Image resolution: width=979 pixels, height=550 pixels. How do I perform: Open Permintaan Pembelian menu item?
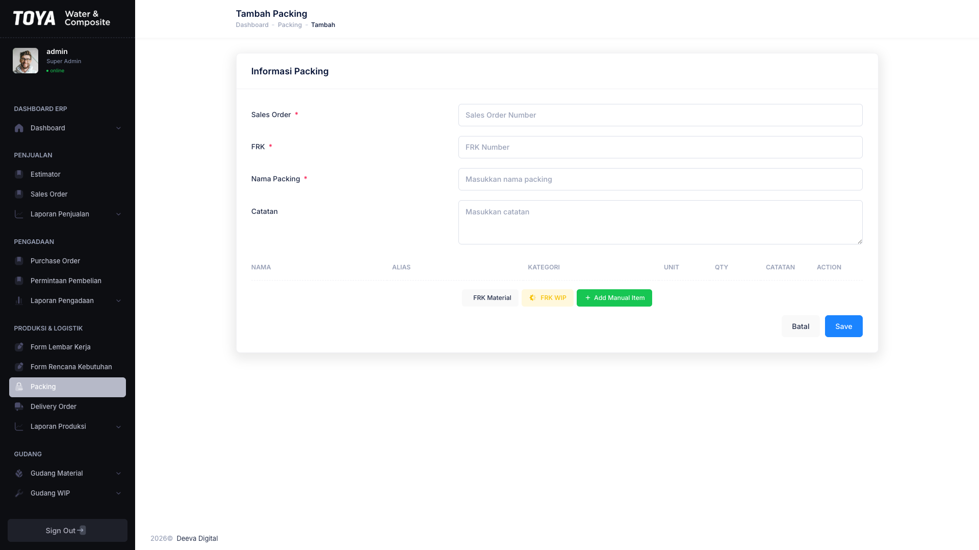(x=67, y=281)
